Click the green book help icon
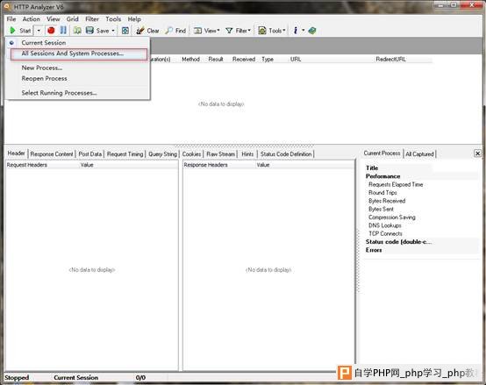The height and width of the screenshot is (385, 486). point(312,31)
